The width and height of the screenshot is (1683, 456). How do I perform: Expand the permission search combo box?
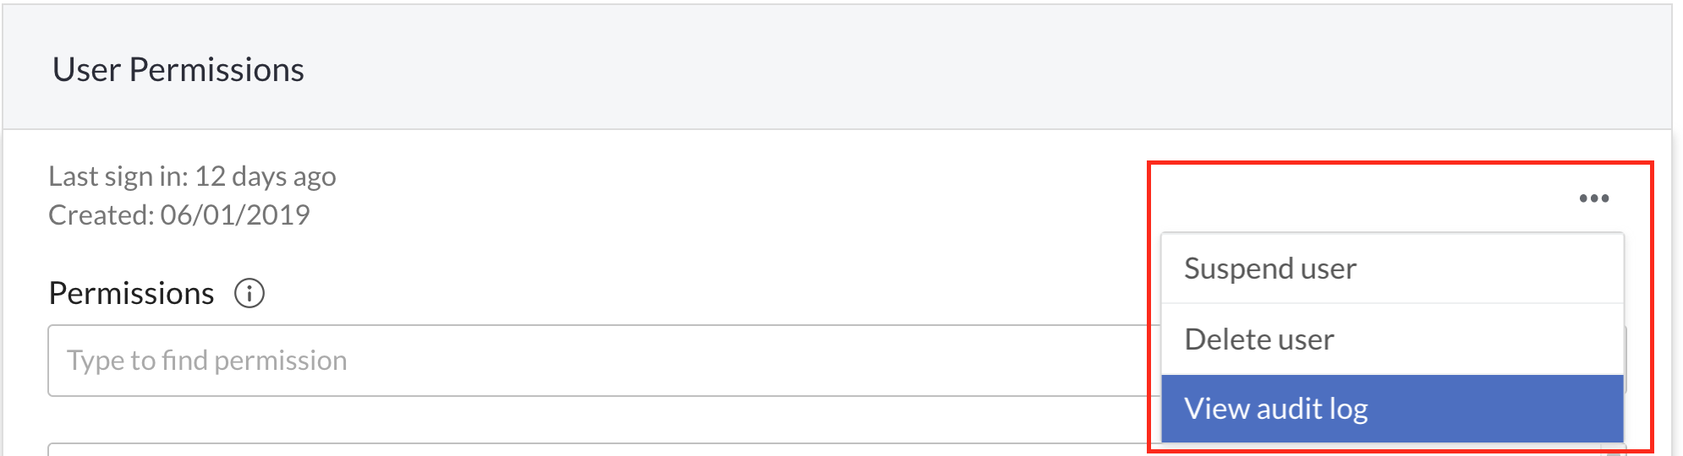(x=605, y=361)
